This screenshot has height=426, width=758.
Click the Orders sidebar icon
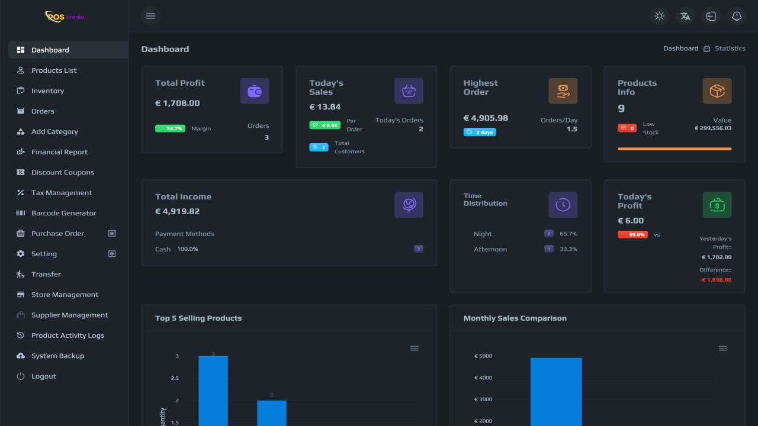point(21,111)
